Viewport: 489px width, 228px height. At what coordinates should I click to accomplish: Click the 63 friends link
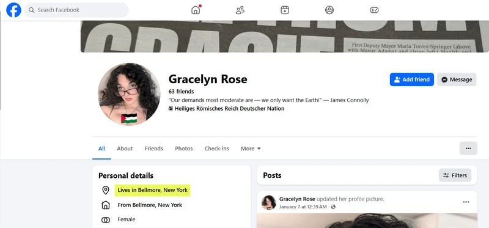tap(181, 92)
